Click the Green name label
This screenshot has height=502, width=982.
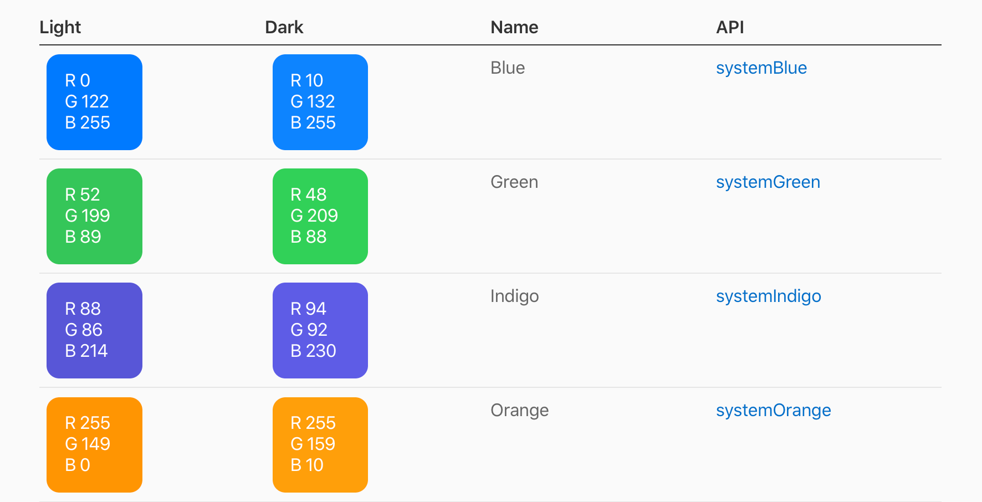click(x=514, y=182)
